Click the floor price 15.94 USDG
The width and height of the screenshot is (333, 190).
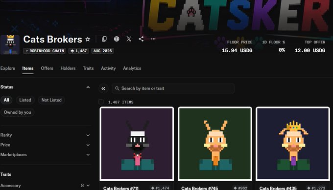pos(237,50)
